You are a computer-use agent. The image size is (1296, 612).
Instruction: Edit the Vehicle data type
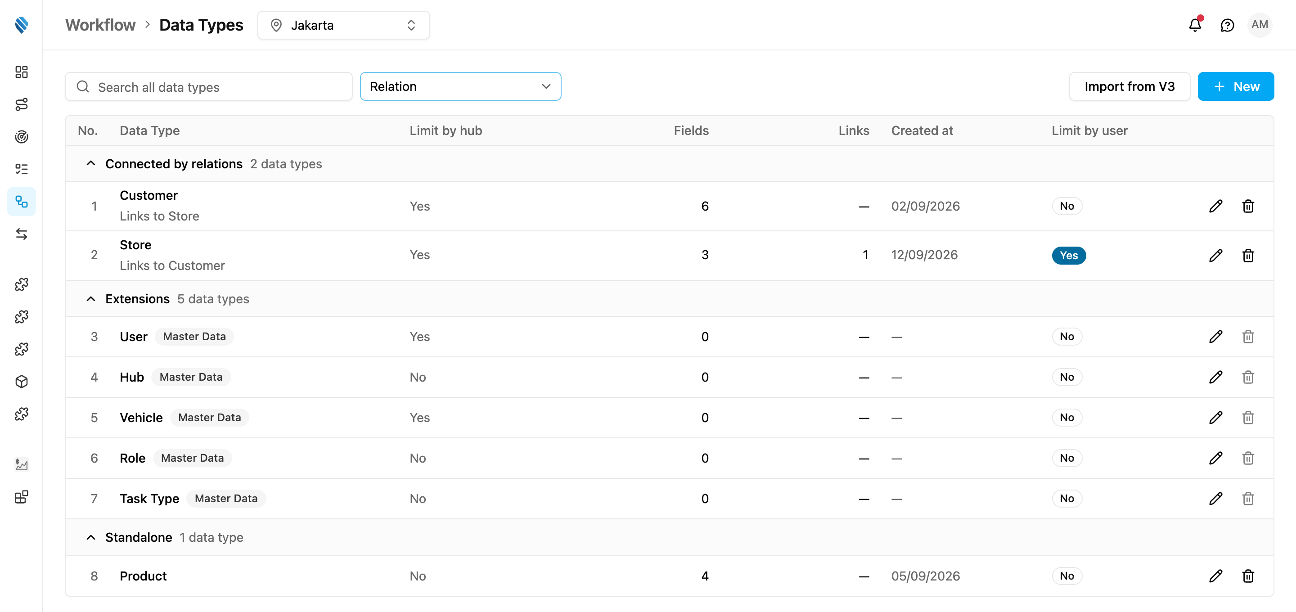tap(1215, 417)
